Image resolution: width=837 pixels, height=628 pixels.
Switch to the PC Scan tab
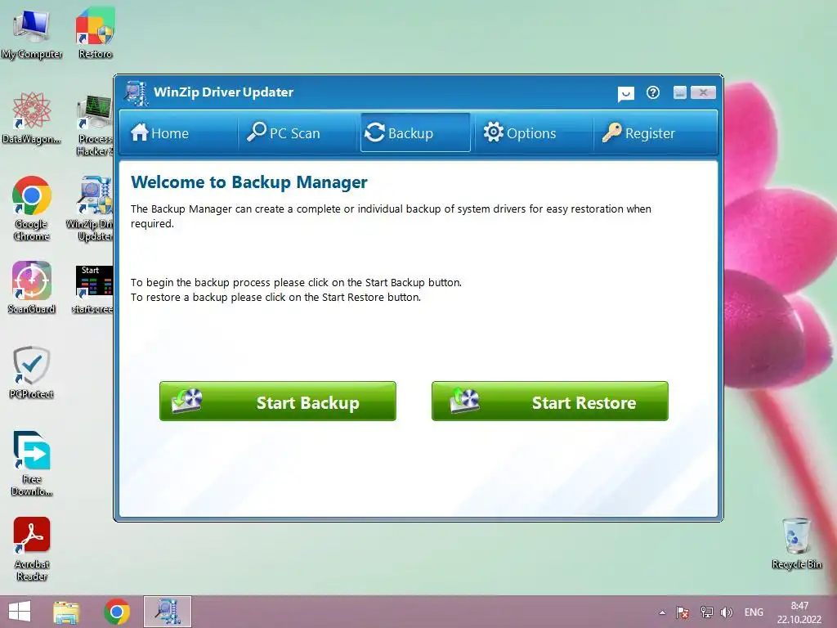(298, 132)
